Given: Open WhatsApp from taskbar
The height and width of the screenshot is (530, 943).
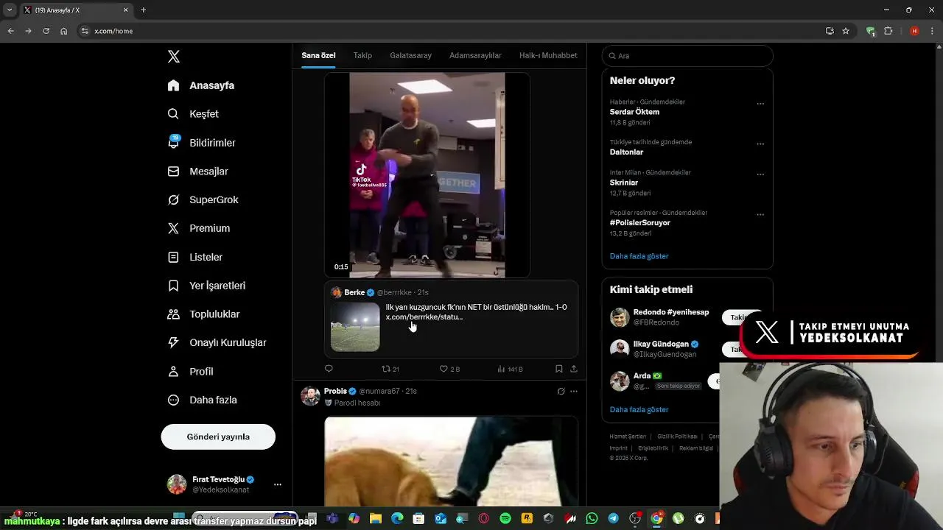Looking at the screenshot, I should tap(592, 519).
